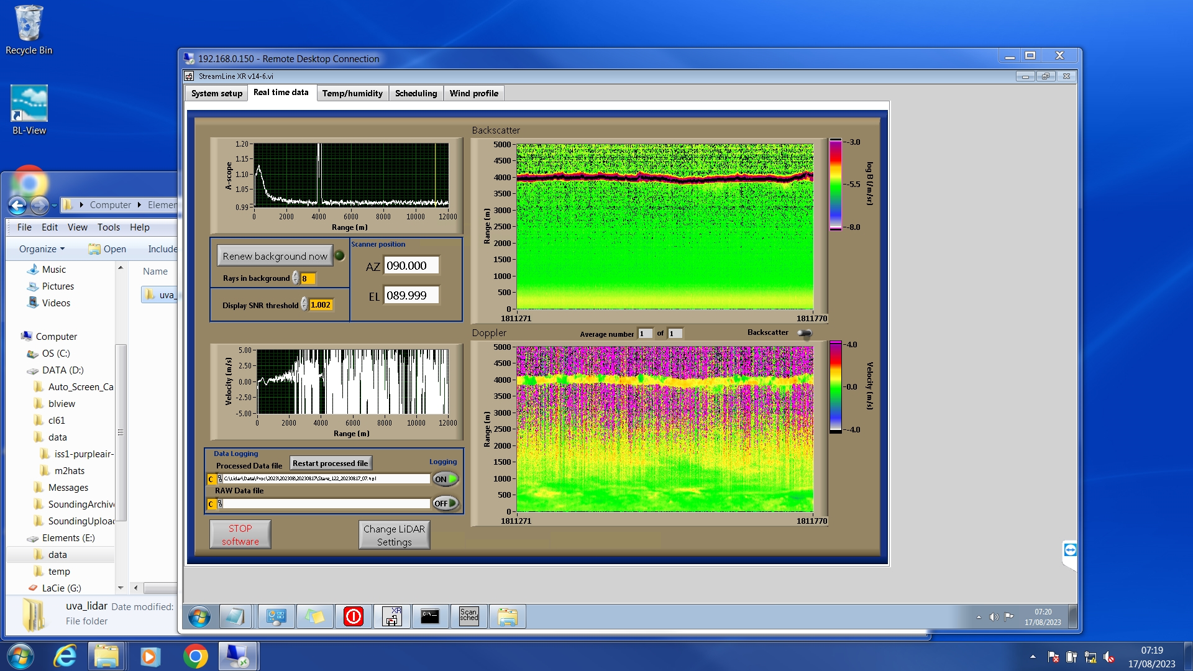Image resolution: width=1193 pixels, height=671 pixels.
Task: Open the Organize dropdown in Explorer
Action: pos(42,249)
